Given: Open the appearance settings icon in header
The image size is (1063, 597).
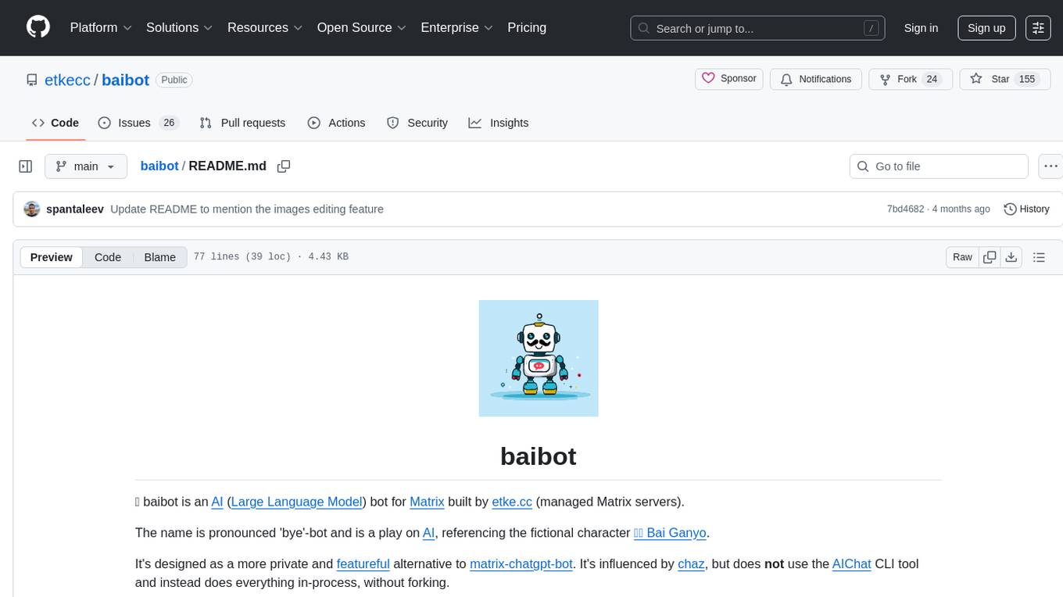Looking at the screenshot, I should tap(1038, 28).
